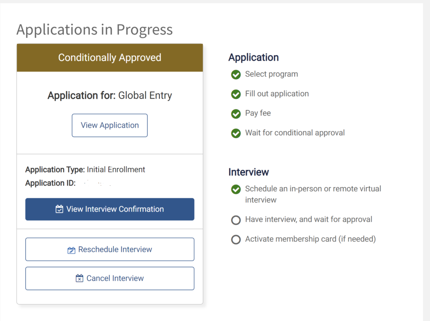Click the Interview checklist section heading
Image resolution: width=430 pixels, height=321 pixels.
pyautogui.click(x=249, y=172)
